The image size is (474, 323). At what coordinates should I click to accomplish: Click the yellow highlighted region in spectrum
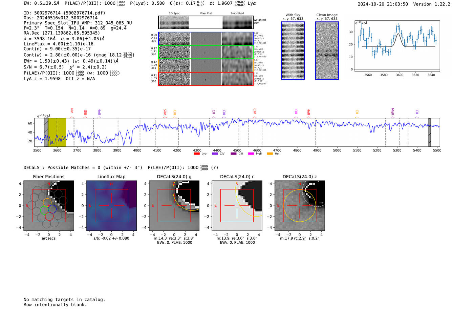[x=57, y=133]
